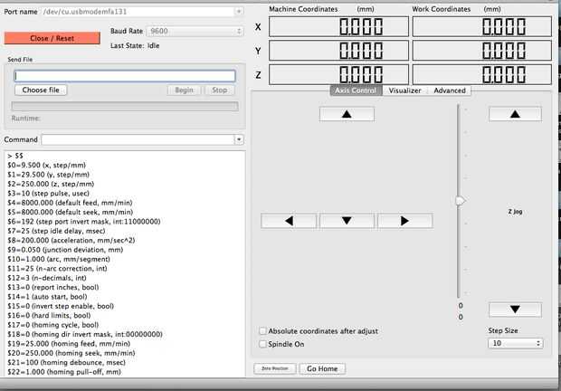Screen dimensions: 561x391
Task: Click the '$20=250.000 (homing seek, mm/min)' line
Action: 71,353
